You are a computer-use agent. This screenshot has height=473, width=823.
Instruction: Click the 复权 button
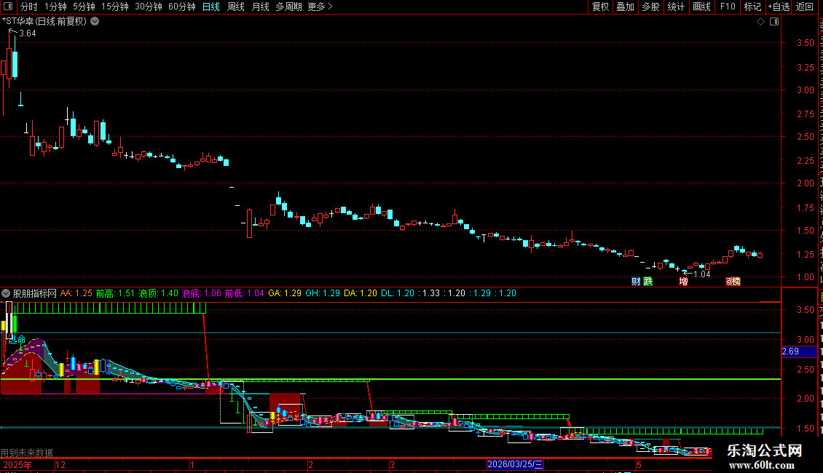point(600,7)
